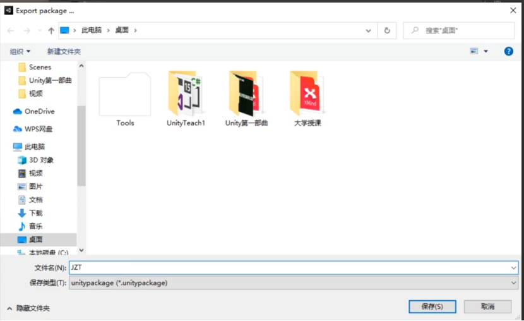Open the 组织 menu
The image size is (524, 321).
click(20, 51)
